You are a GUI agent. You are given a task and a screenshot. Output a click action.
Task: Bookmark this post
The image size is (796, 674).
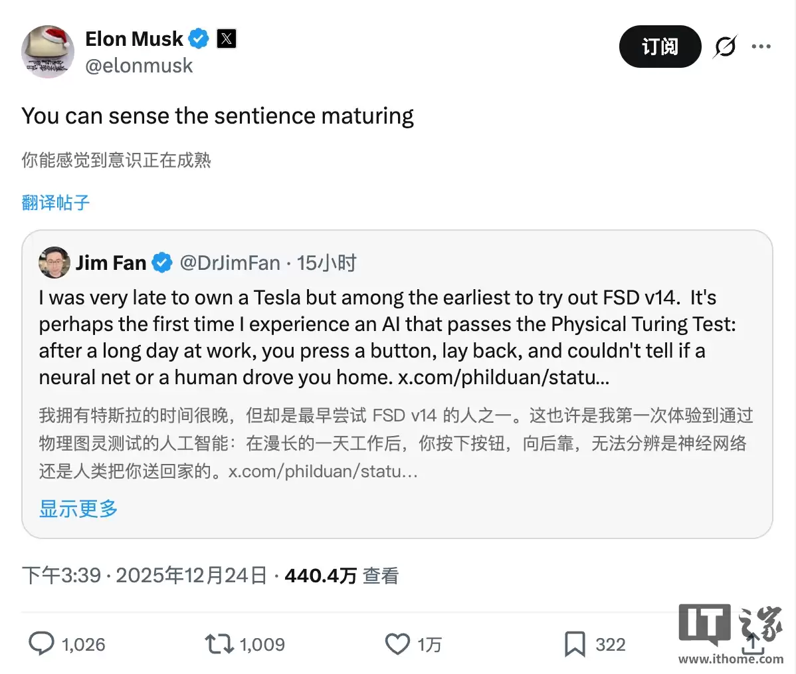pos(573,643)
